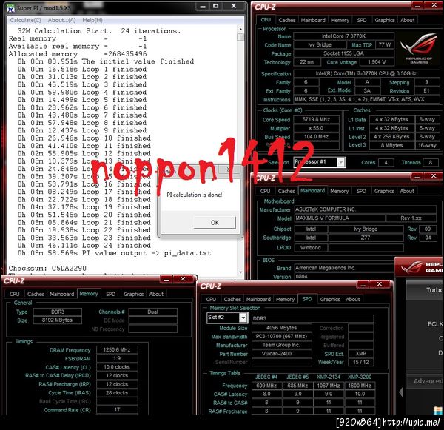Click the Super PI app icon in title bar

coord(11,8)
